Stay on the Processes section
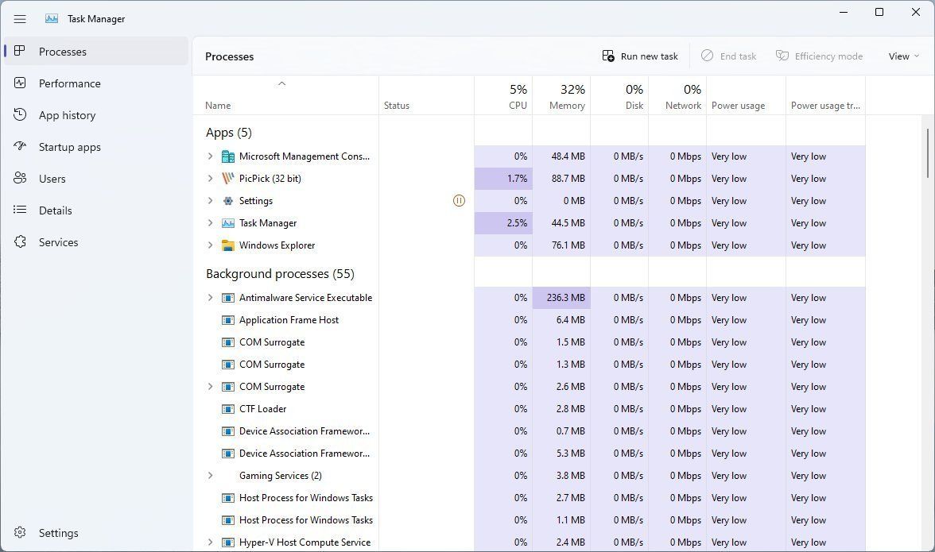Image resolution: width=935 pixels, height=552 pixels. coord(63,51)
